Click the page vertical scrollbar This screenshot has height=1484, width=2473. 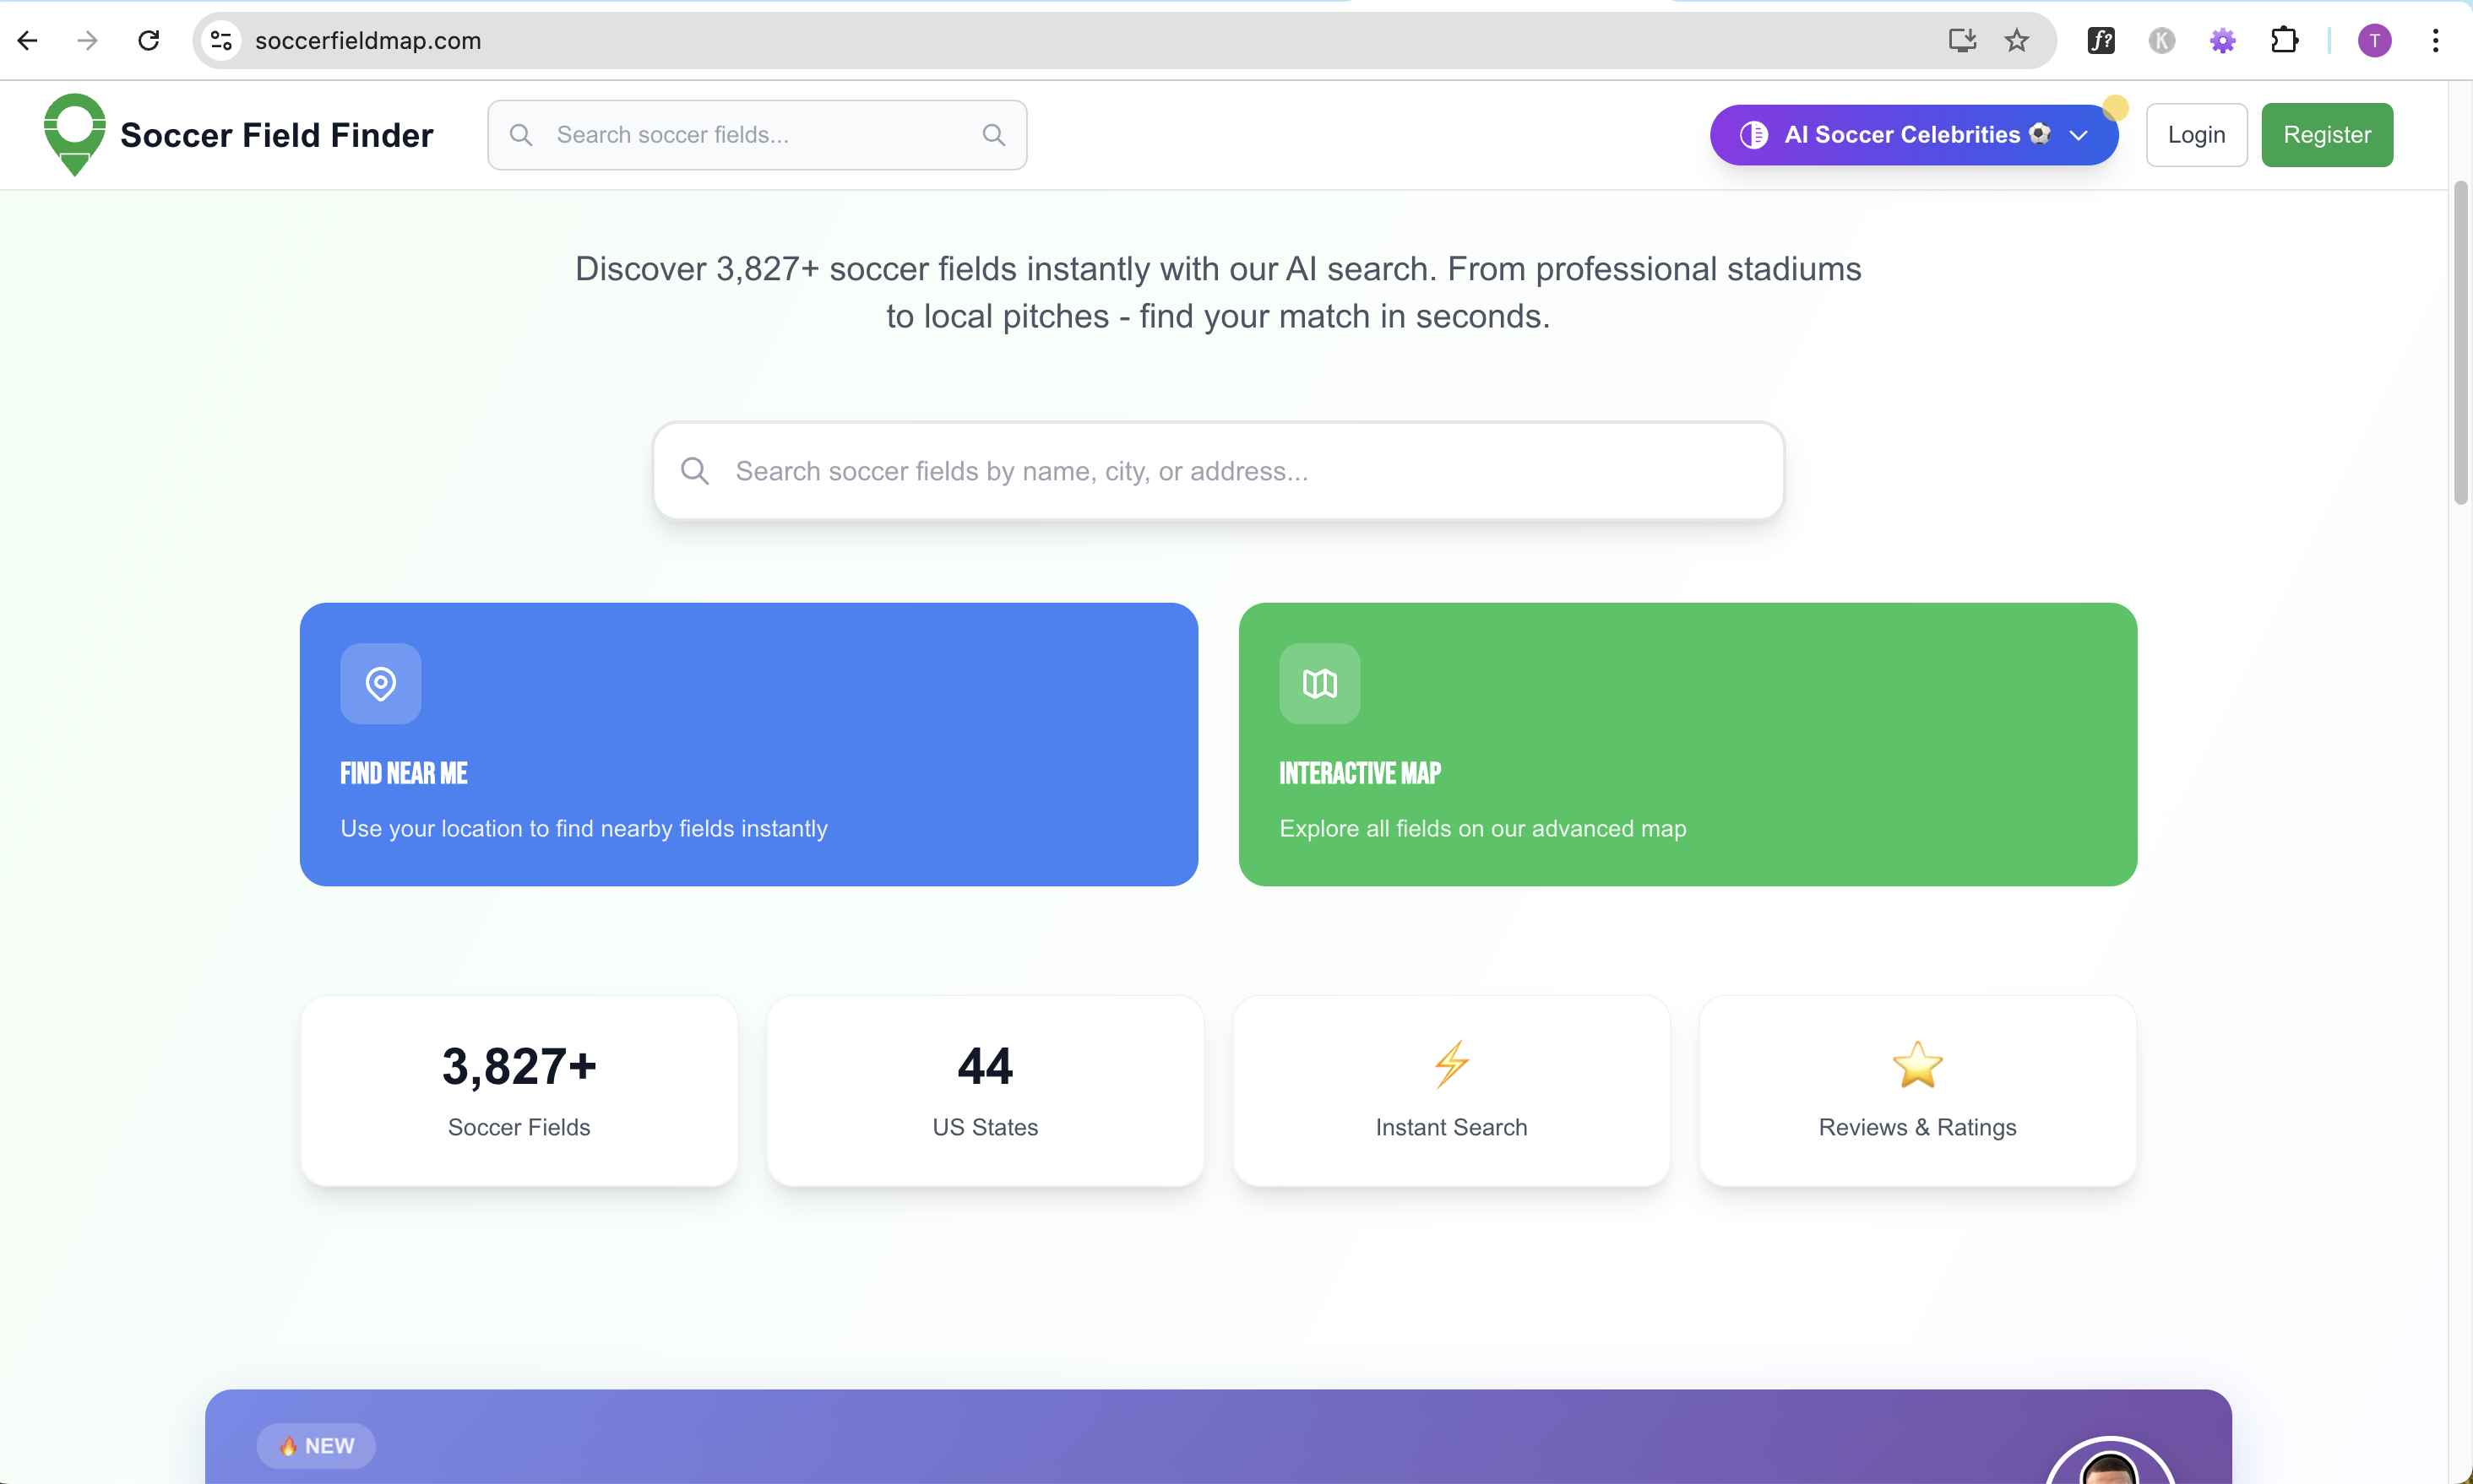coord(2460,342)
